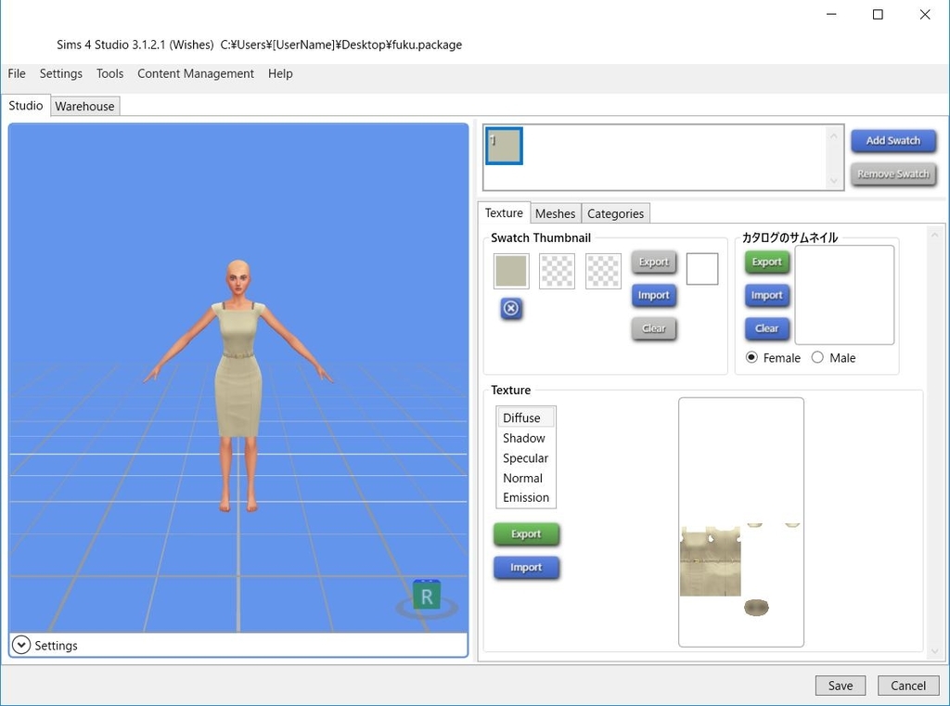Click Export in Swatch Thumbnail section
Image resolution: width=950 pixels, height=706 pixels.
pyautogui.click(x=654, y=262)
